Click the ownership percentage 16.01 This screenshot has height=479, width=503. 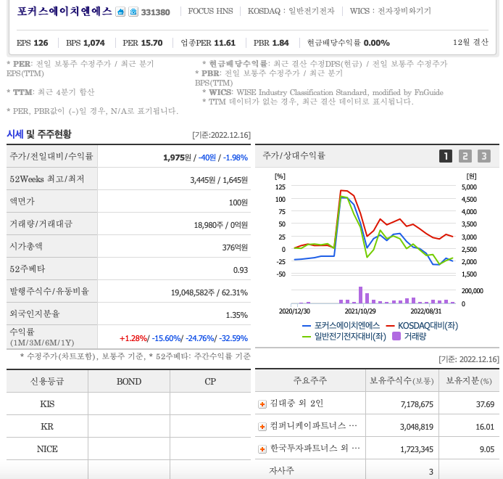point(485,427)
